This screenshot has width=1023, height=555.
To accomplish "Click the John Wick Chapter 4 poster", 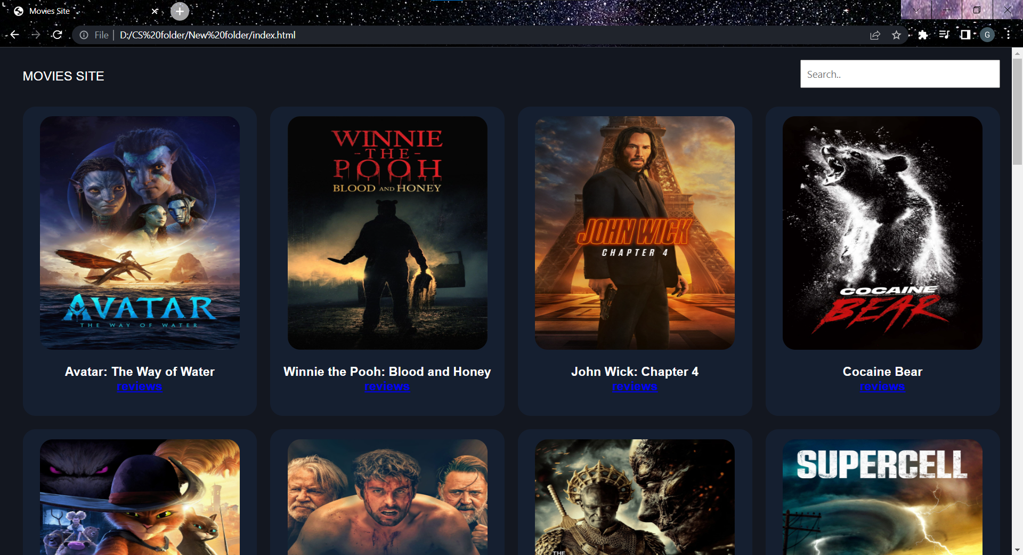I will 635,233.
